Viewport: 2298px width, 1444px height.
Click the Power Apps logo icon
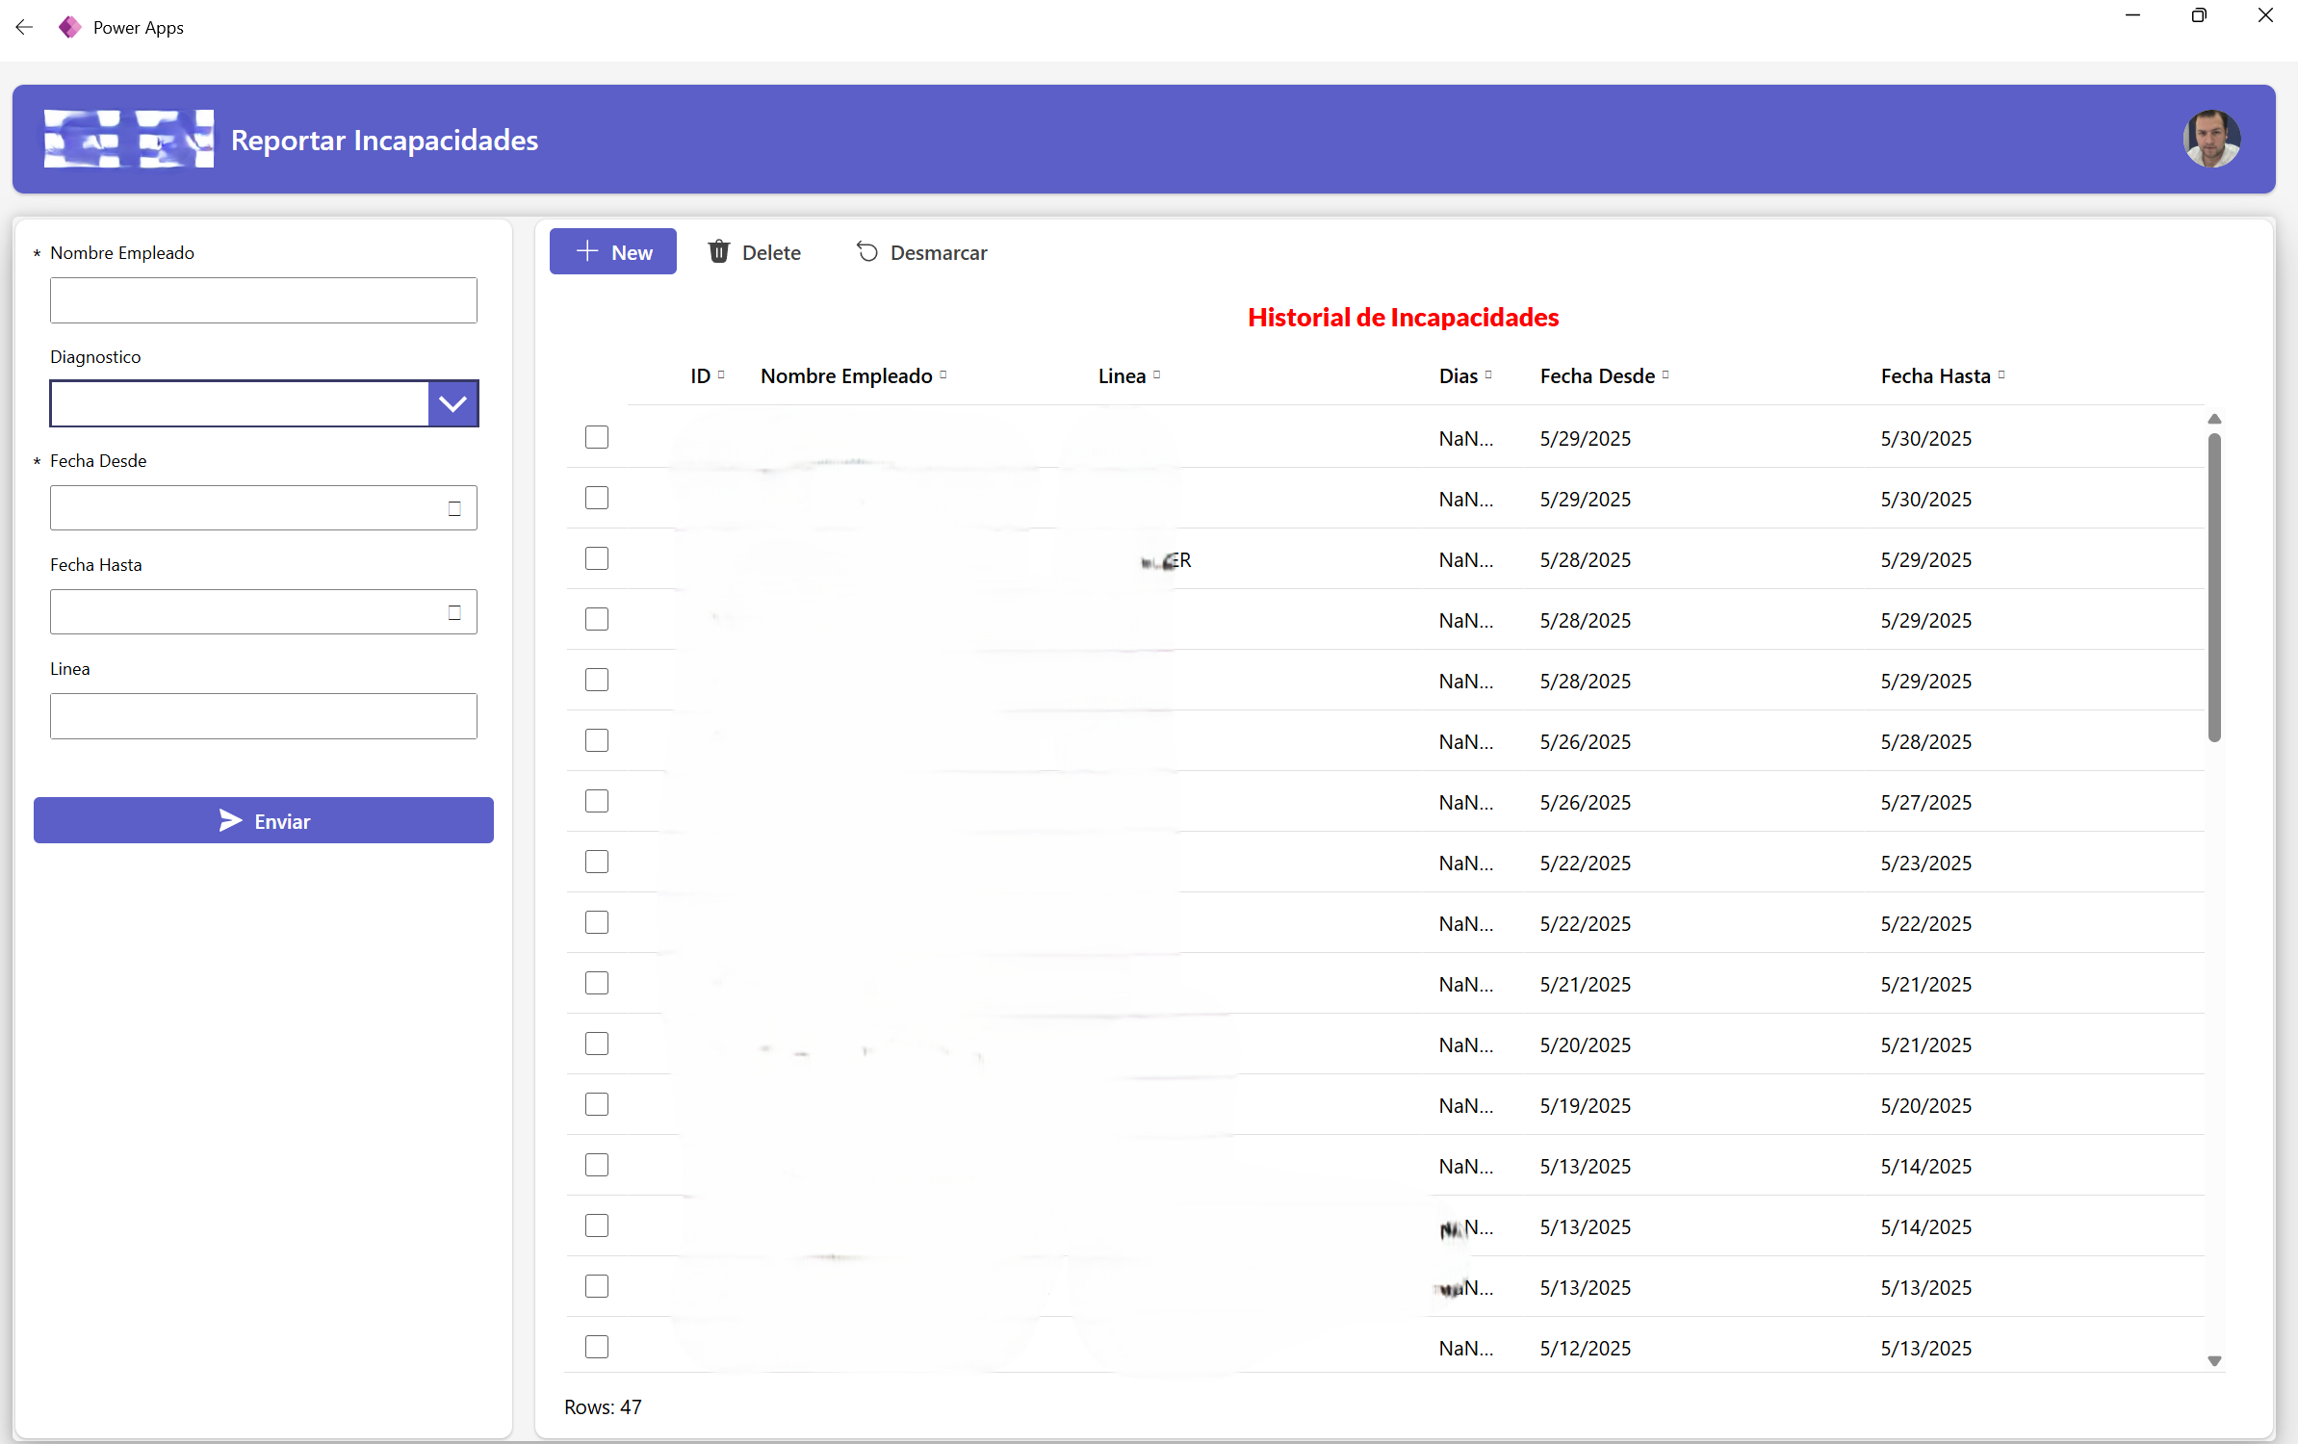point(69,27)
